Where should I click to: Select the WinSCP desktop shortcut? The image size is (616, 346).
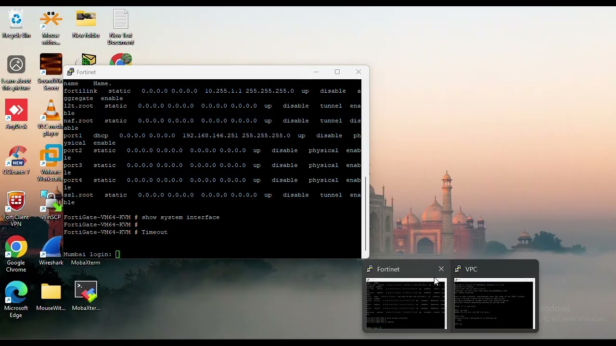51,206
